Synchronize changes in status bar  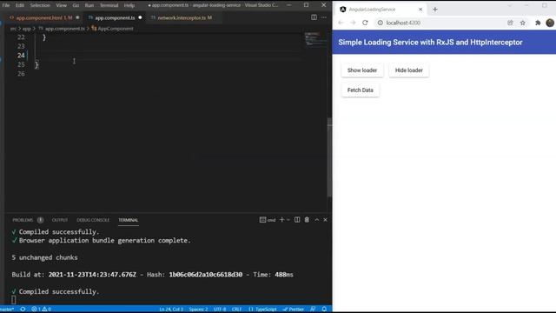23,310
